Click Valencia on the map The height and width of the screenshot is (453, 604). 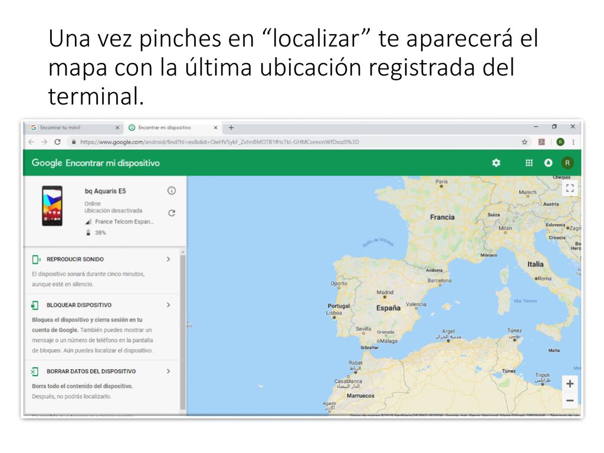tap(416, 304)
